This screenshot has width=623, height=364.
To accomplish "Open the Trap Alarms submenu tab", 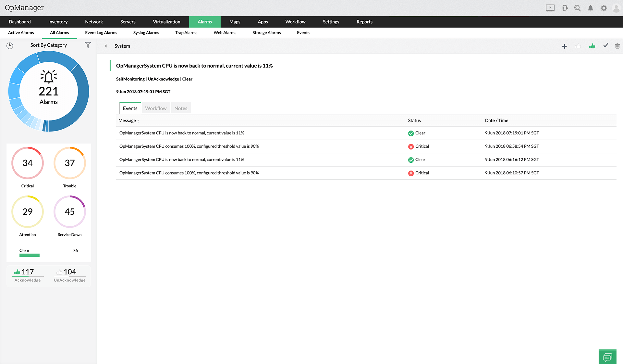I will pyautogui.click(x=186, y=32).
